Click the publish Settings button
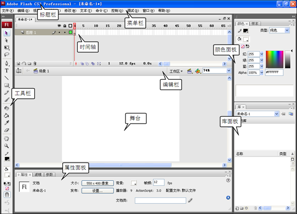The image size is (297, 214). click(98, 191)
